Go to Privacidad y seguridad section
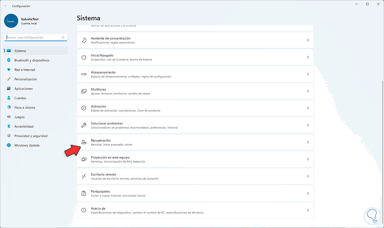384x228 pixels. pyautogui.click(x=31, y=136)
